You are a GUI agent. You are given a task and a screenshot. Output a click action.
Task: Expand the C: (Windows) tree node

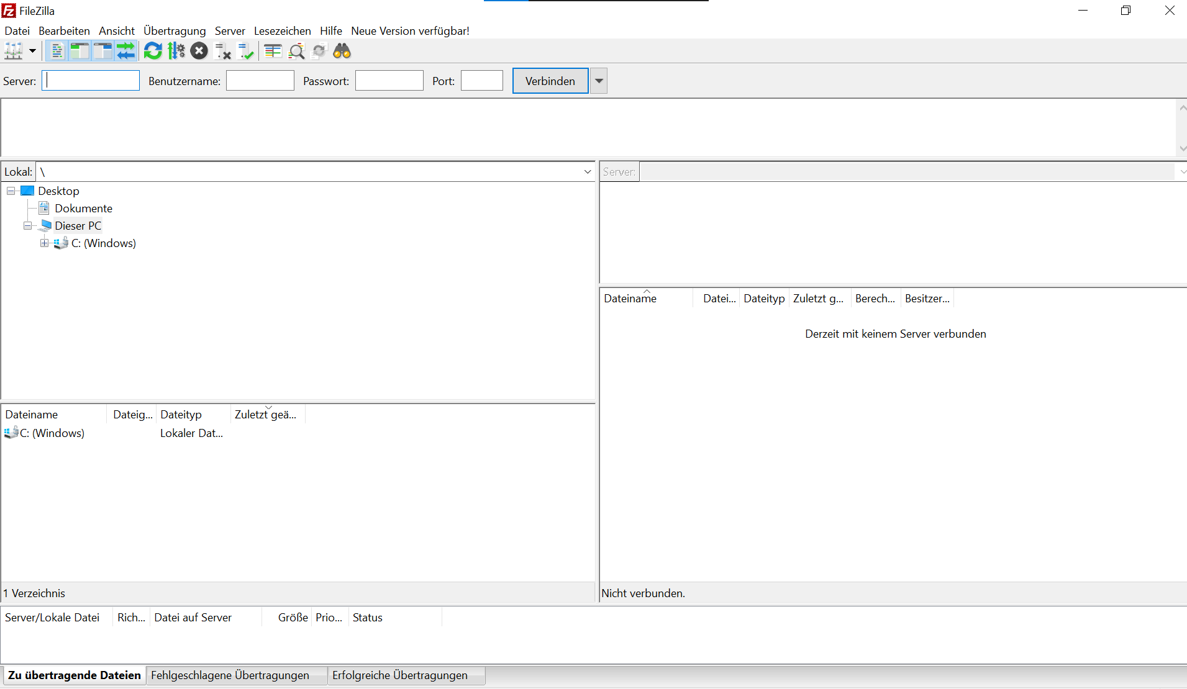coord(45,243)
